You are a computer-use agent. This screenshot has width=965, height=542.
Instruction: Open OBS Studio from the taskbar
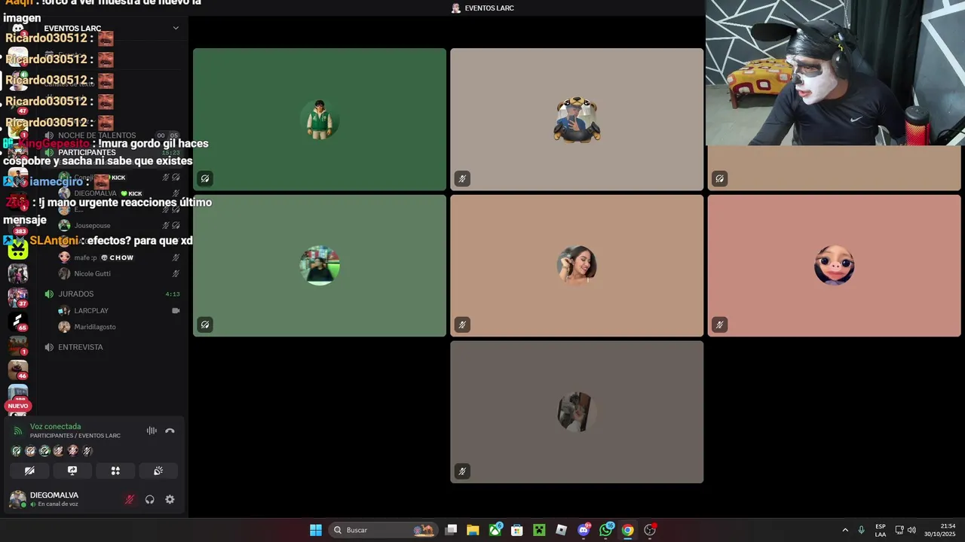click(x=650, y=530)
